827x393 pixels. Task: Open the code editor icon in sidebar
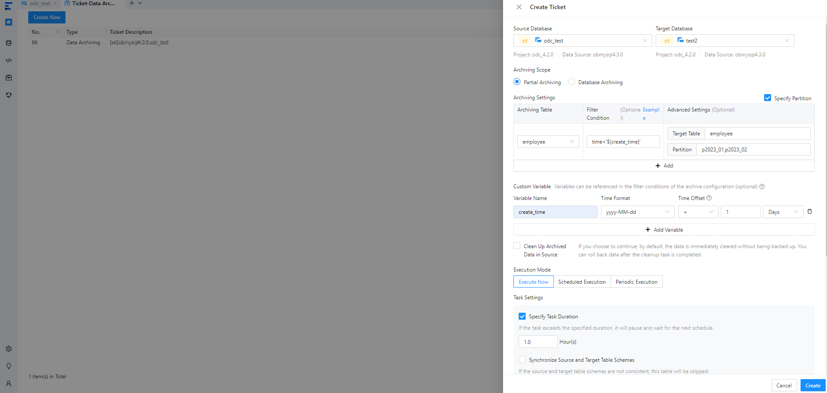coord(9,60)
